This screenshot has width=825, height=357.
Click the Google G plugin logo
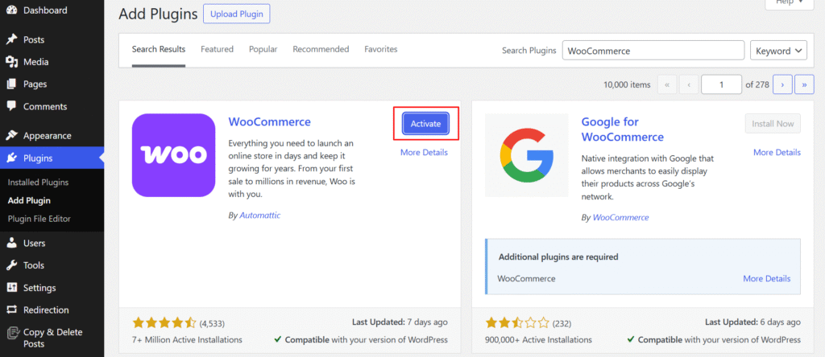point(527,155)
